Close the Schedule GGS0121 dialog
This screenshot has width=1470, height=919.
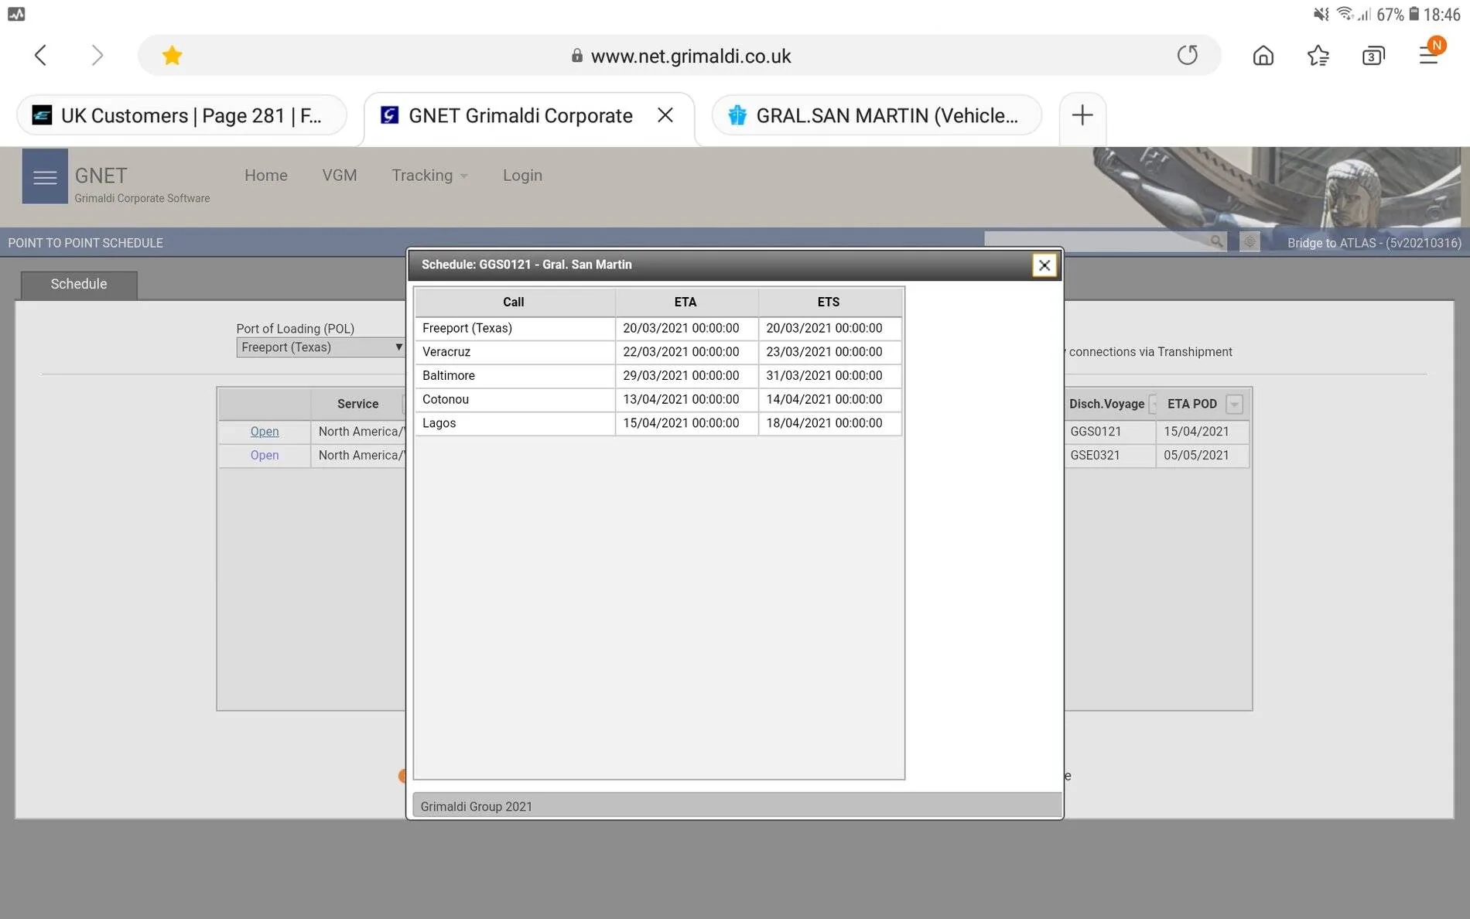[1044, 265]
